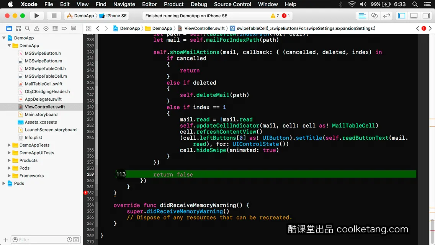Switch to the Assistant editor

coord(374,16)
